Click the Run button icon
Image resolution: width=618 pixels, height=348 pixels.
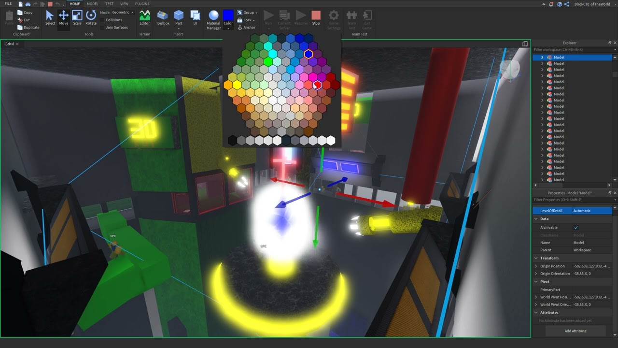click(268, 16)
